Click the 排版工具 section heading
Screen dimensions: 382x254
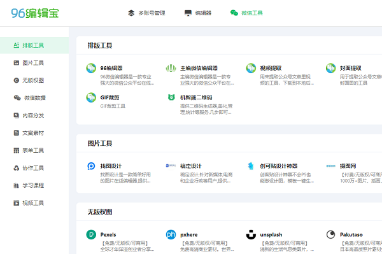click(x=100, y=46)
